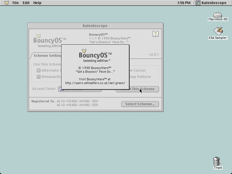
Task: Click the question mark help icon in Kaleidoscope
Action: click(155, 34)
